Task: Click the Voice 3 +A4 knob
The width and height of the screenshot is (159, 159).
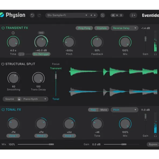Action: 69,124
